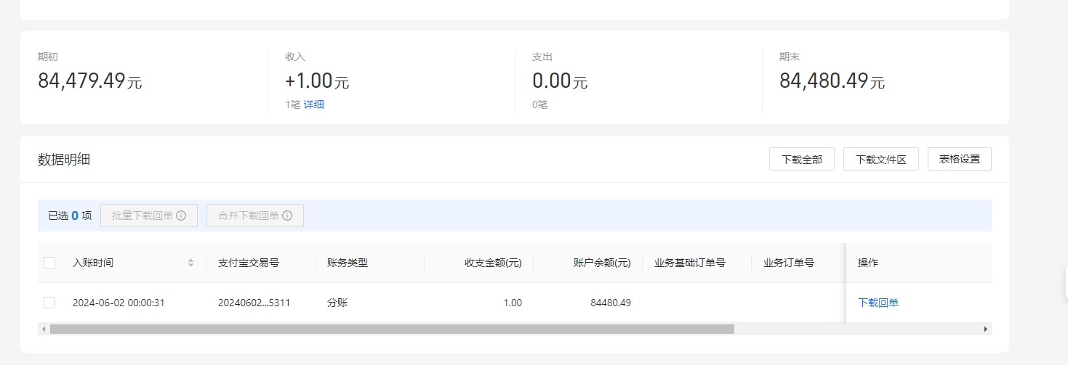This screenshot has height=365, width=1068.
Task: Open 表格设置 table settings
Action: click(960, 159)
